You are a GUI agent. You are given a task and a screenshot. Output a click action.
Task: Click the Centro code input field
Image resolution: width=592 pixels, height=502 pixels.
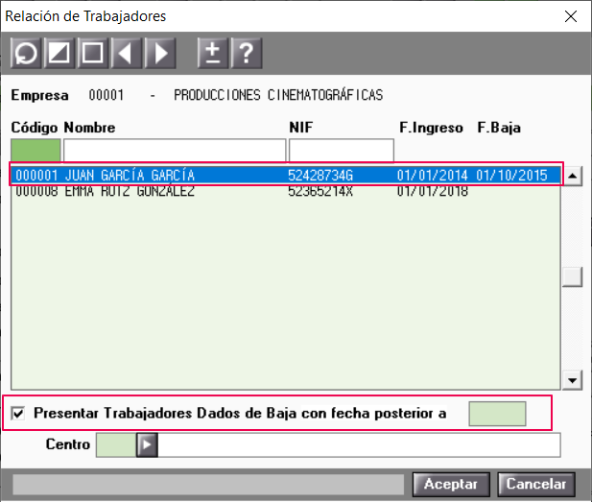116,445
